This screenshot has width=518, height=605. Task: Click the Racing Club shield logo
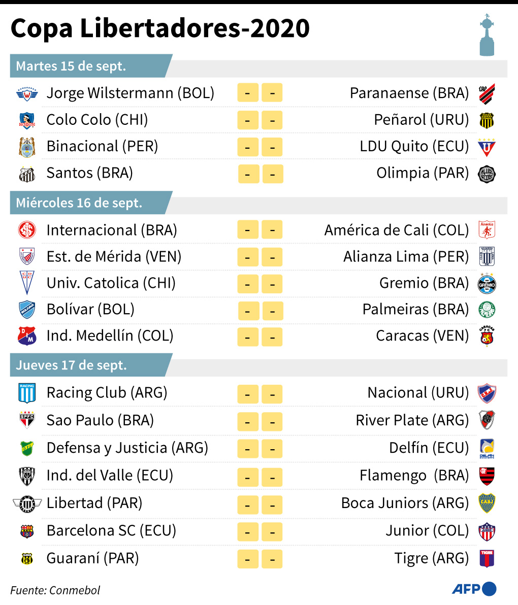[27, 393]
